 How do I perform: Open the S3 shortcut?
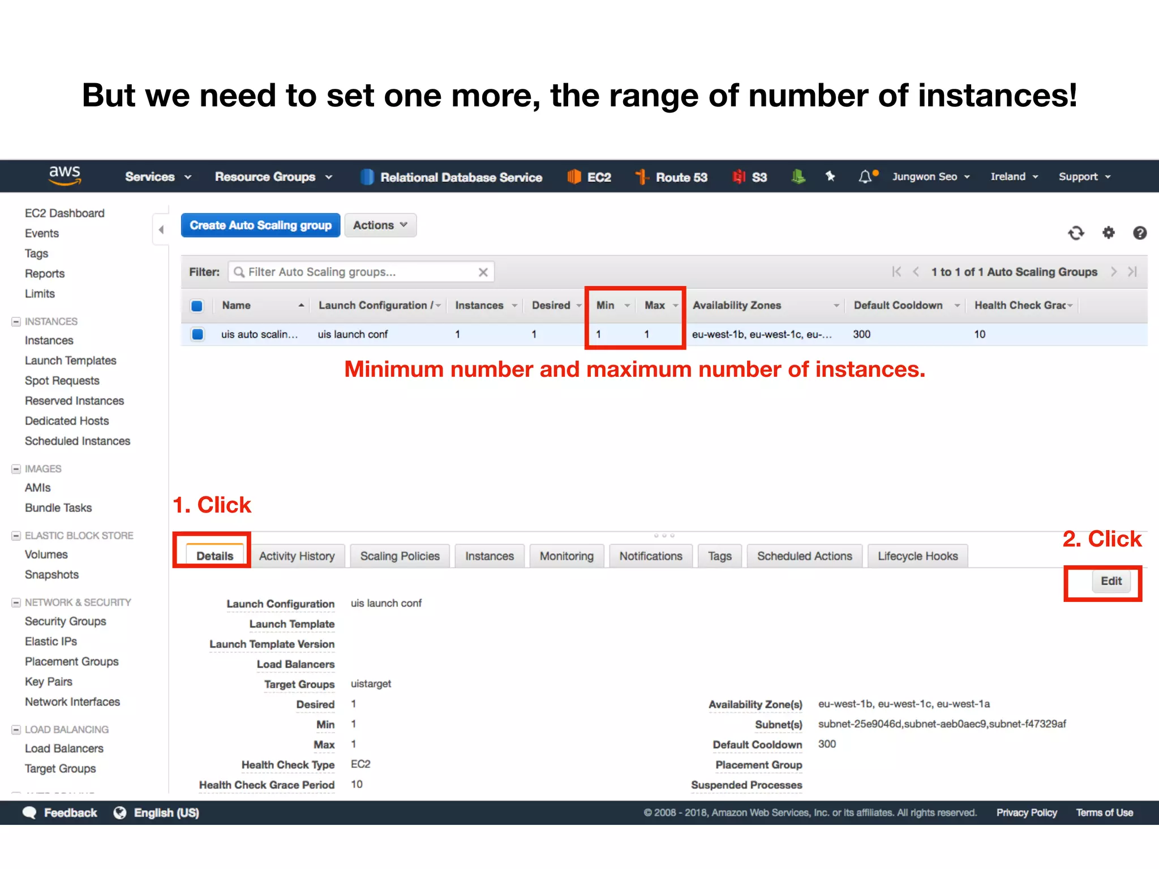click(750, 177)
